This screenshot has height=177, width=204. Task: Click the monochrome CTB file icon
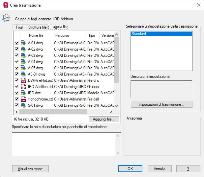(x=23, y=99)
